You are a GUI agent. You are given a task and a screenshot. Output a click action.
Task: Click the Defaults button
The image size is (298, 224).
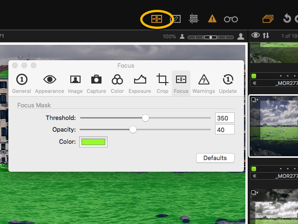215,158
